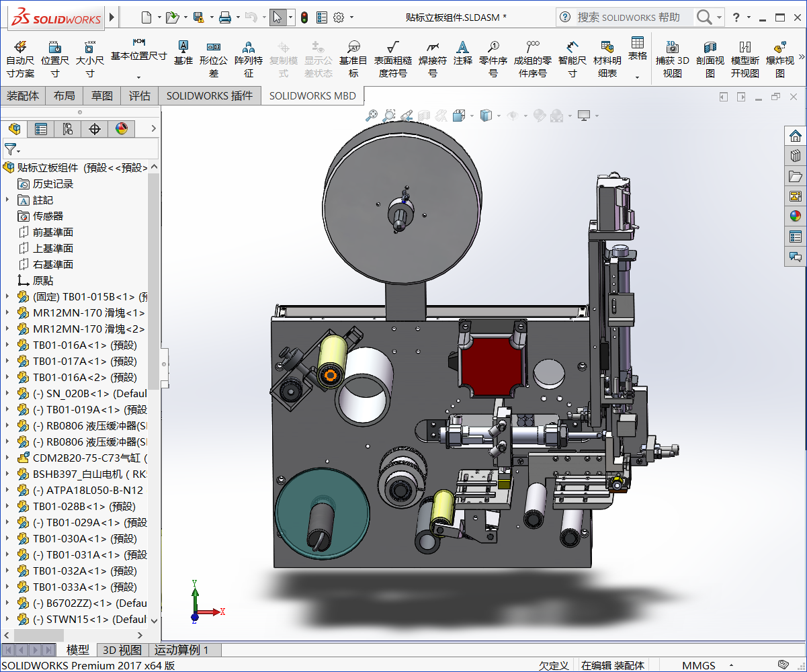Switch to the 草图 sketch tab

click(102, 96)
